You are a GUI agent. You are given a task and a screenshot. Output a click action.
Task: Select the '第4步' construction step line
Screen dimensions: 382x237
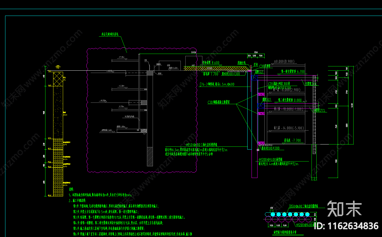click(118, 223)
